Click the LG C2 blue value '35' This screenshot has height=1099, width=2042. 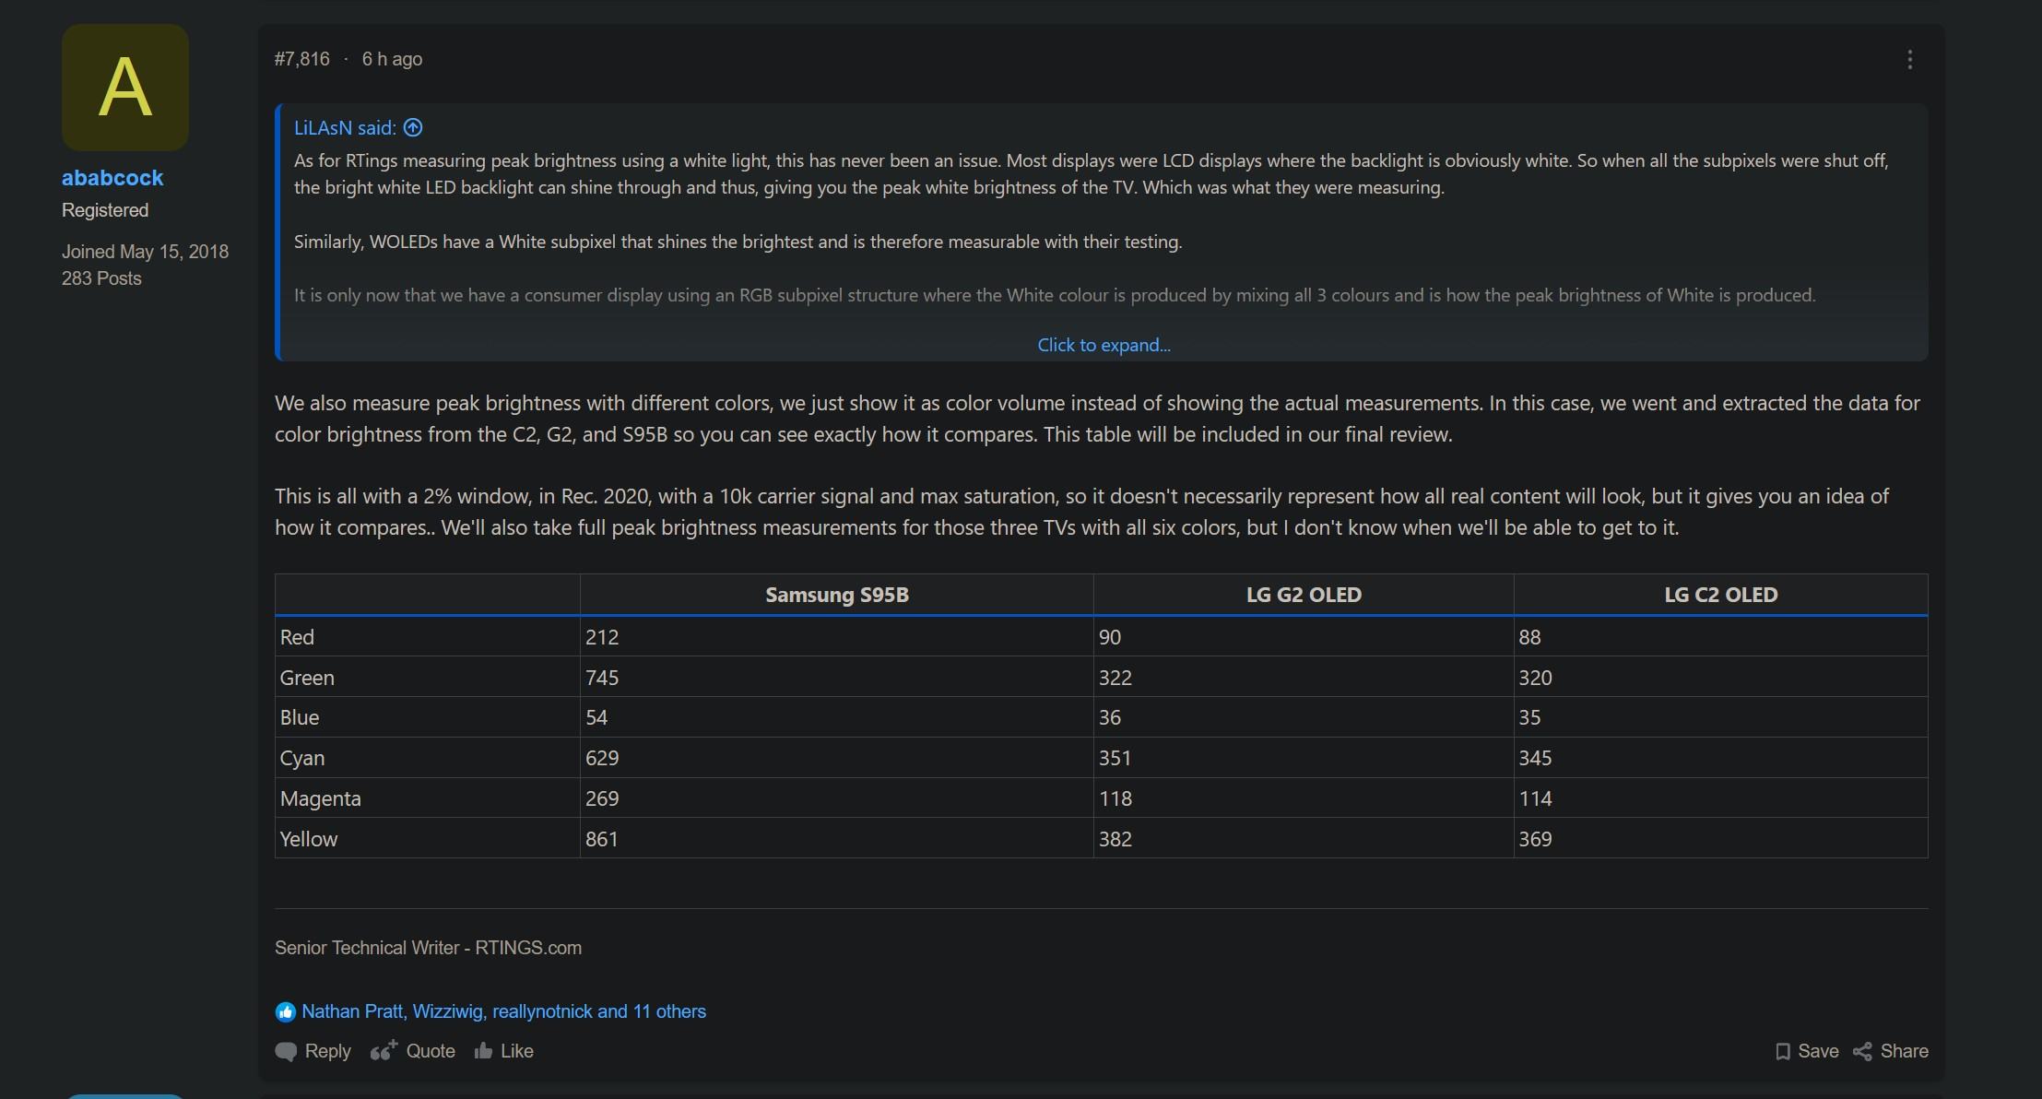pos(1530,717)
